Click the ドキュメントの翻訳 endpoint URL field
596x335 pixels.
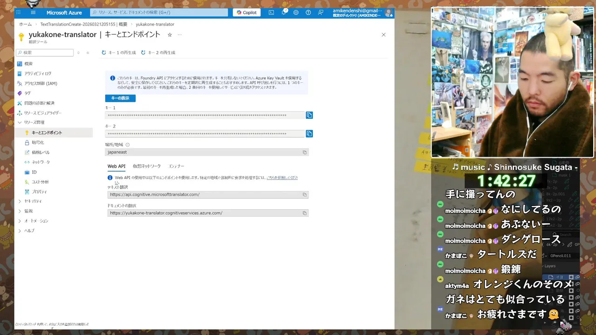point(208,213)
